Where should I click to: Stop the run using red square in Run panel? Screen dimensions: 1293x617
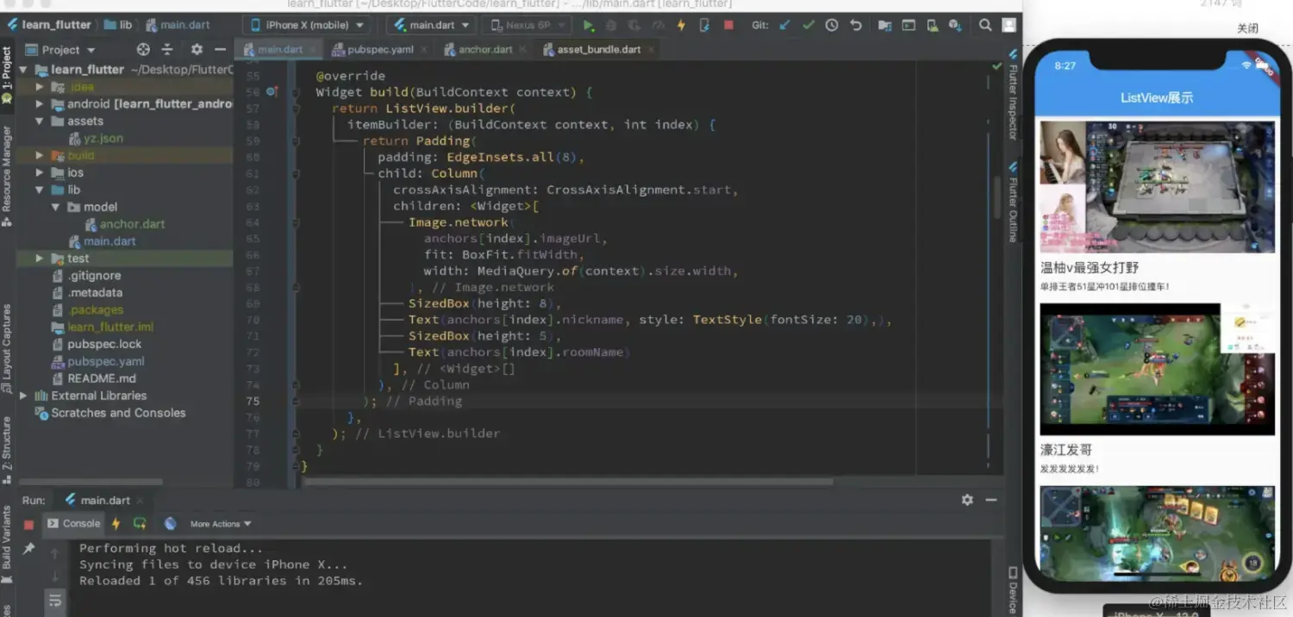pyautogui.click(x=28, y=524)
